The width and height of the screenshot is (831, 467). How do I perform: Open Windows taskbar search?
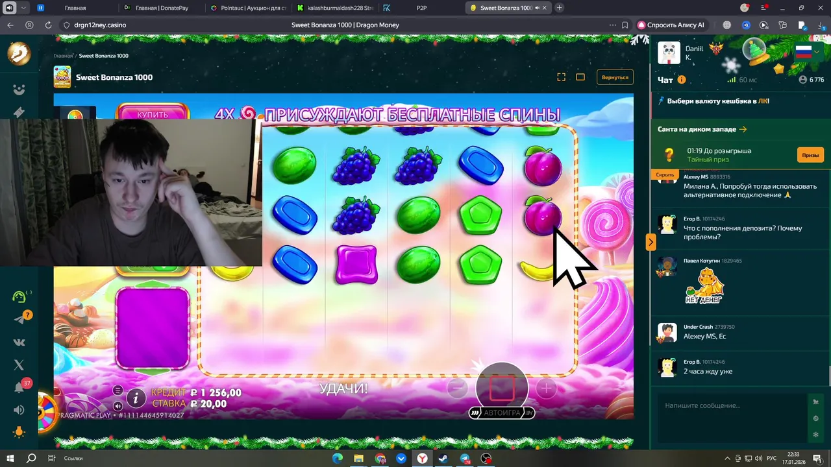click(x=31, y=458)
